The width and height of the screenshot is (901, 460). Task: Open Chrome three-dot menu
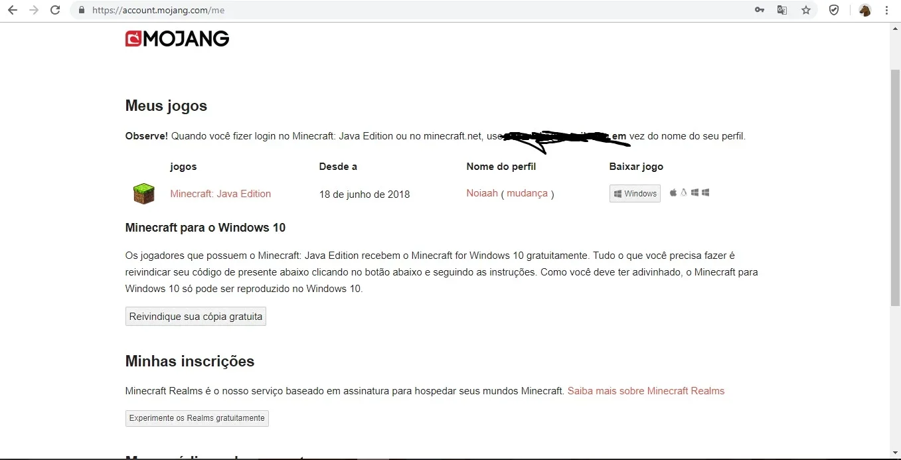click(x=886, y=10)
